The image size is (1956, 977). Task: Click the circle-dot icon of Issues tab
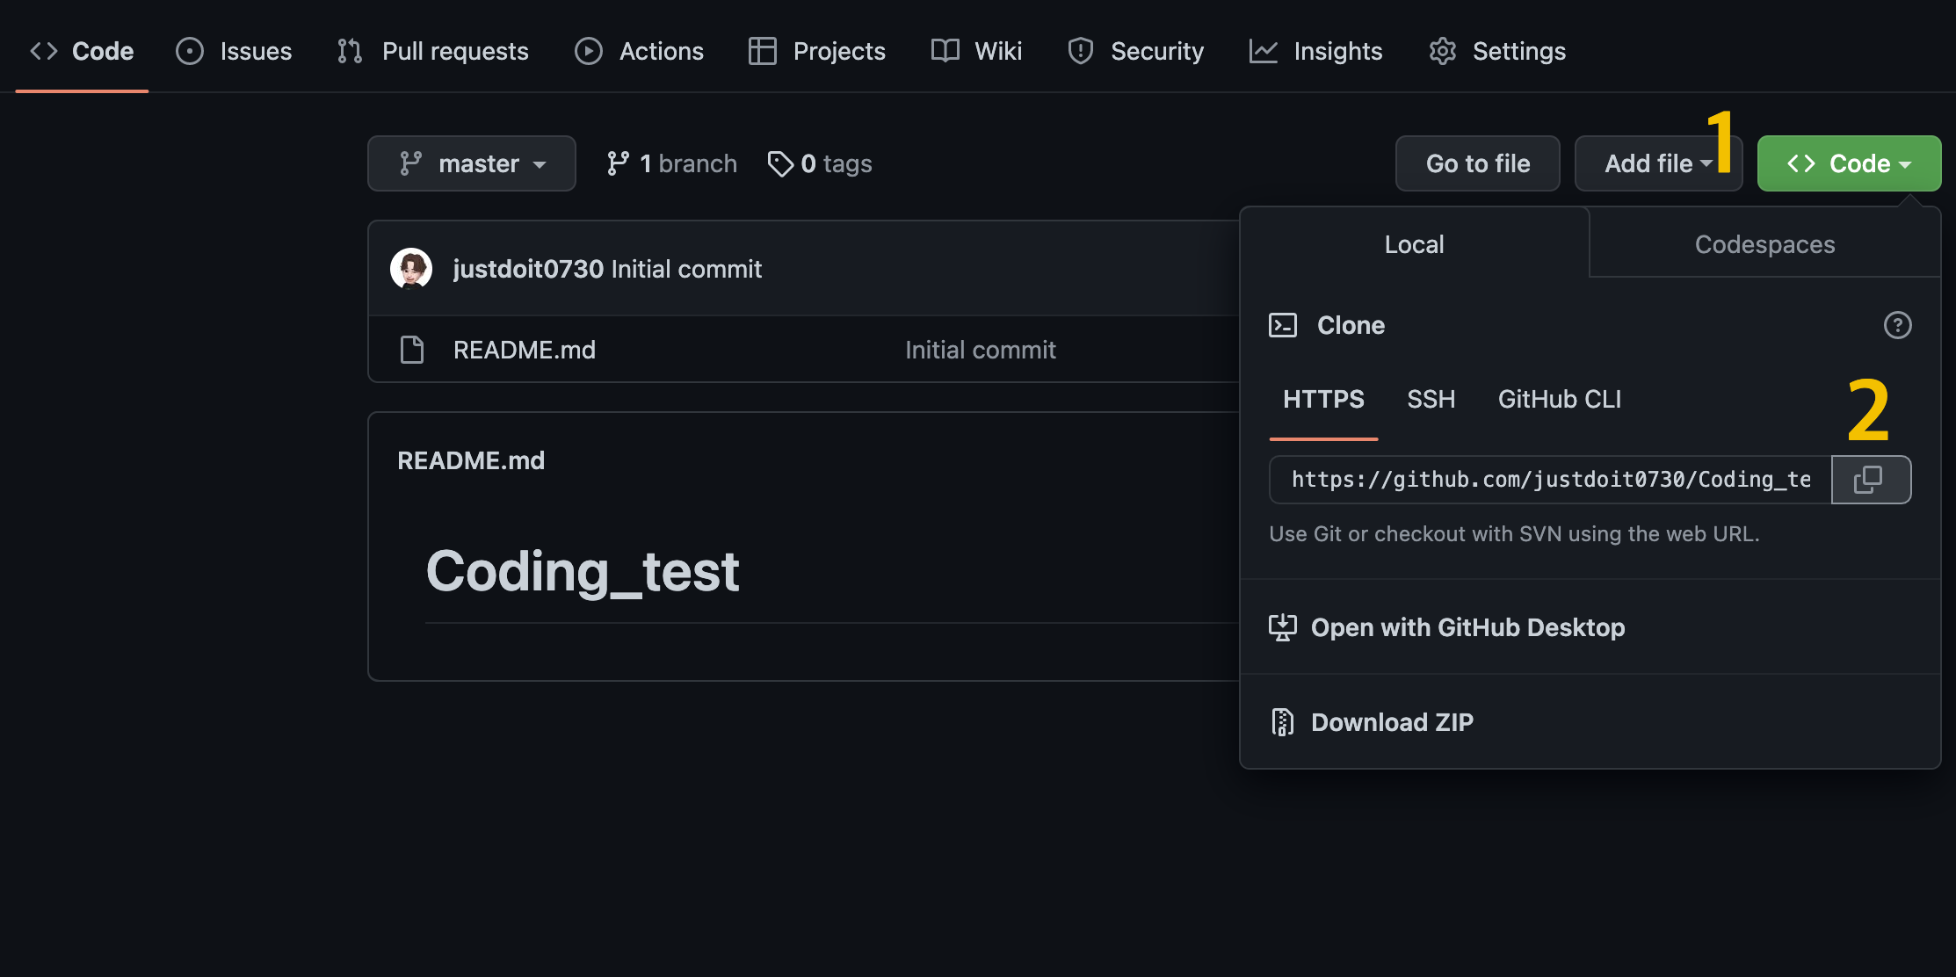190,51
